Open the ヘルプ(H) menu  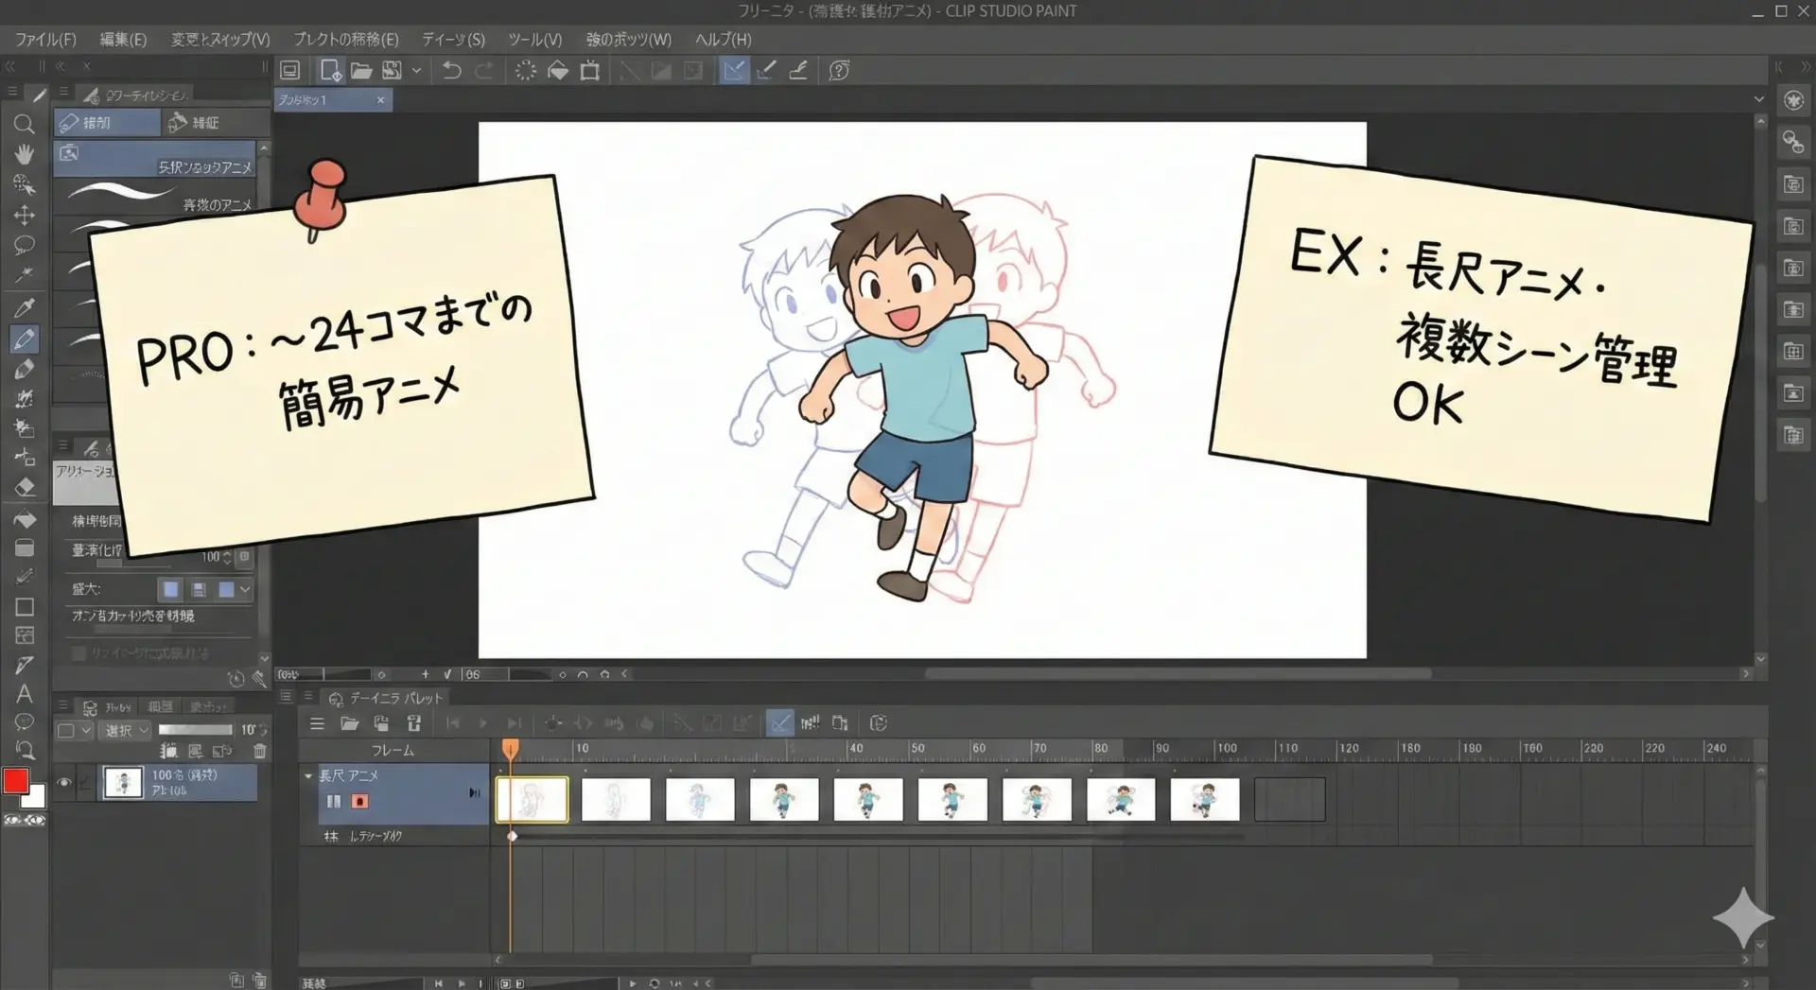tap(723, 40)
